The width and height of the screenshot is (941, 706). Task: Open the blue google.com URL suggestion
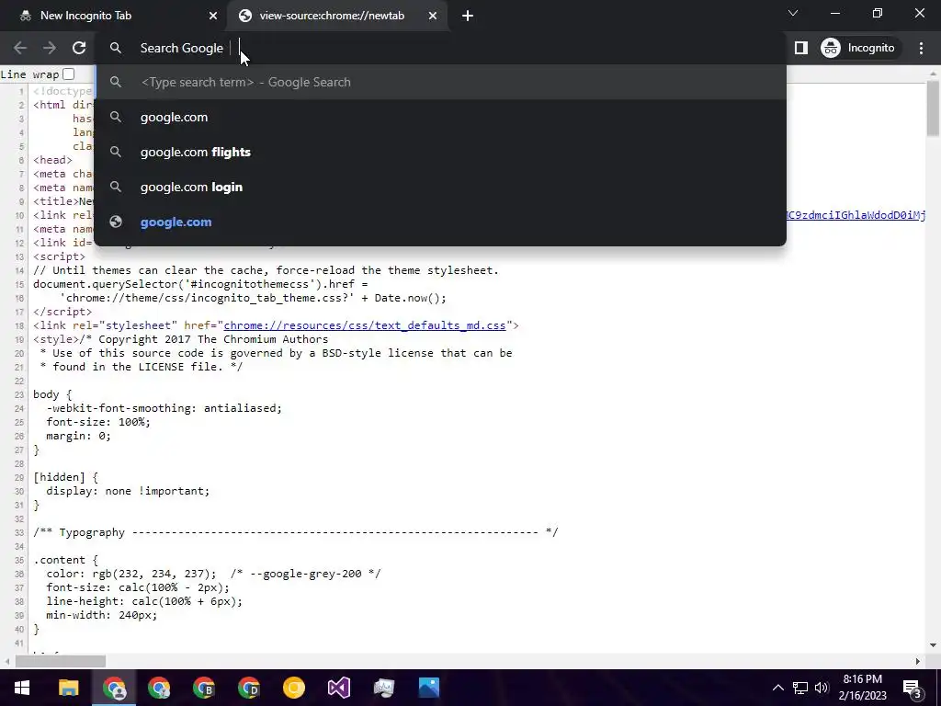pos(440,222)
